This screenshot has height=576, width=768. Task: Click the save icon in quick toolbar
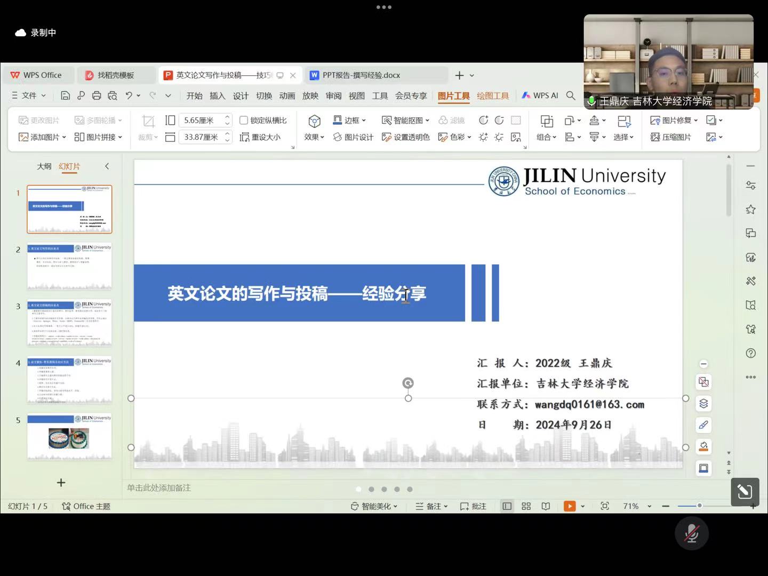click(x=65, y=96)
